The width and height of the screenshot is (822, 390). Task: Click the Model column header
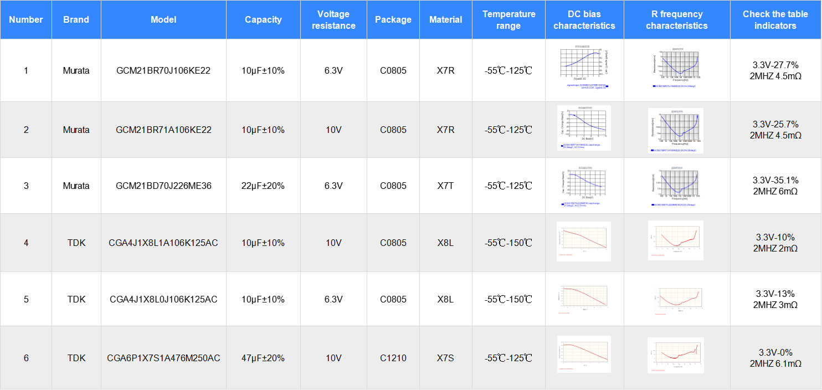pyautogui.click(x=163, y=20)
